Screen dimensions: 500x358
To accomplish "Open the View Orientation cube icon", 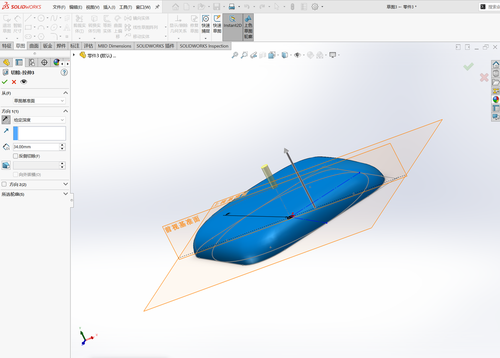I will [x=271, y=55].
